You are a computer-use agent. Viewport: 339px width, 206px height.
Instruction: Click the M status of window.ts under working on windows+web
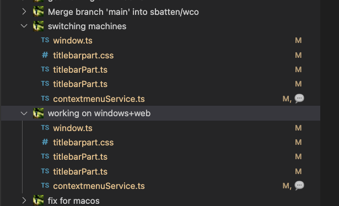tap(298, 128)
